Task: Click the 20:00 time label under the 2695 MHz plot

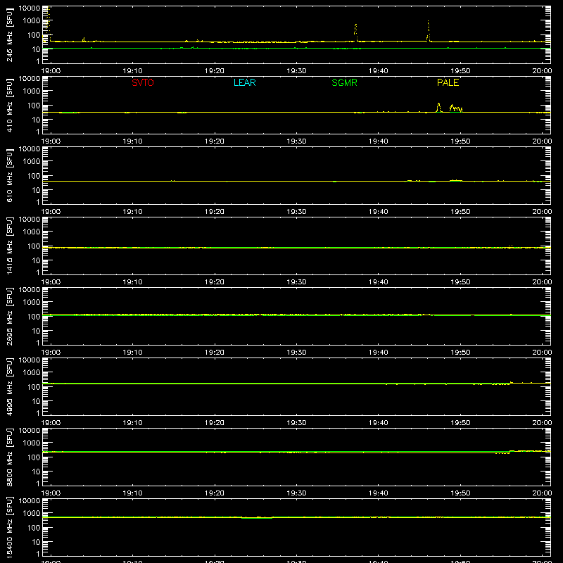Action: pos(542,353)
